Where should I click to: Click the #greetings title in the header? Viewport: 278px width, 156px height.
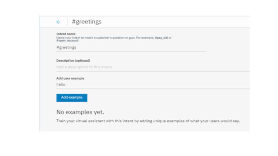(x=87, y=22)
